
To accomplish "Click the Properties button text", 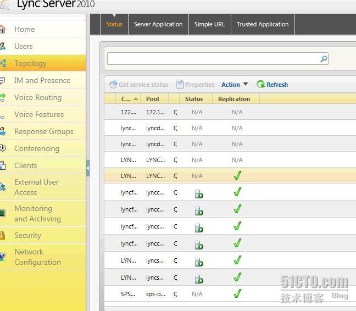I will coord(199,85).
